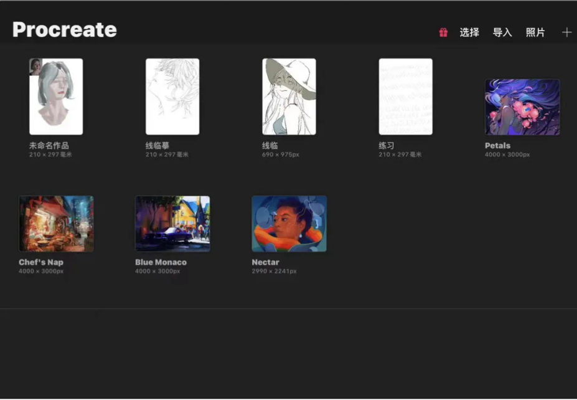This screenshot has width=577, height=400.
Task: Tap the Nectar title text
Action: coord(265,262)
